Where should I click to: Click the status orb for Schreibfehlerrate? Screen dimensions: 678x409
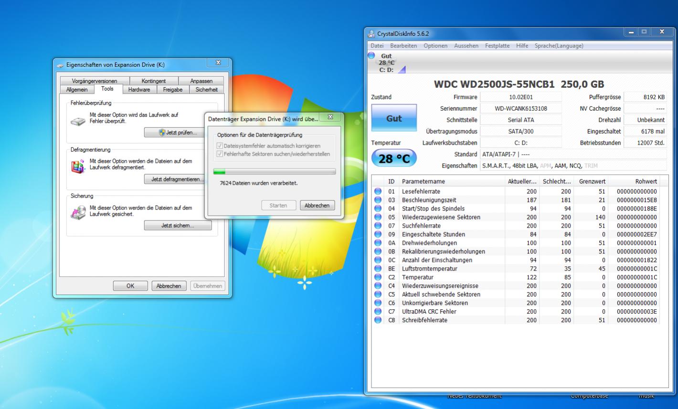[378, 320]
